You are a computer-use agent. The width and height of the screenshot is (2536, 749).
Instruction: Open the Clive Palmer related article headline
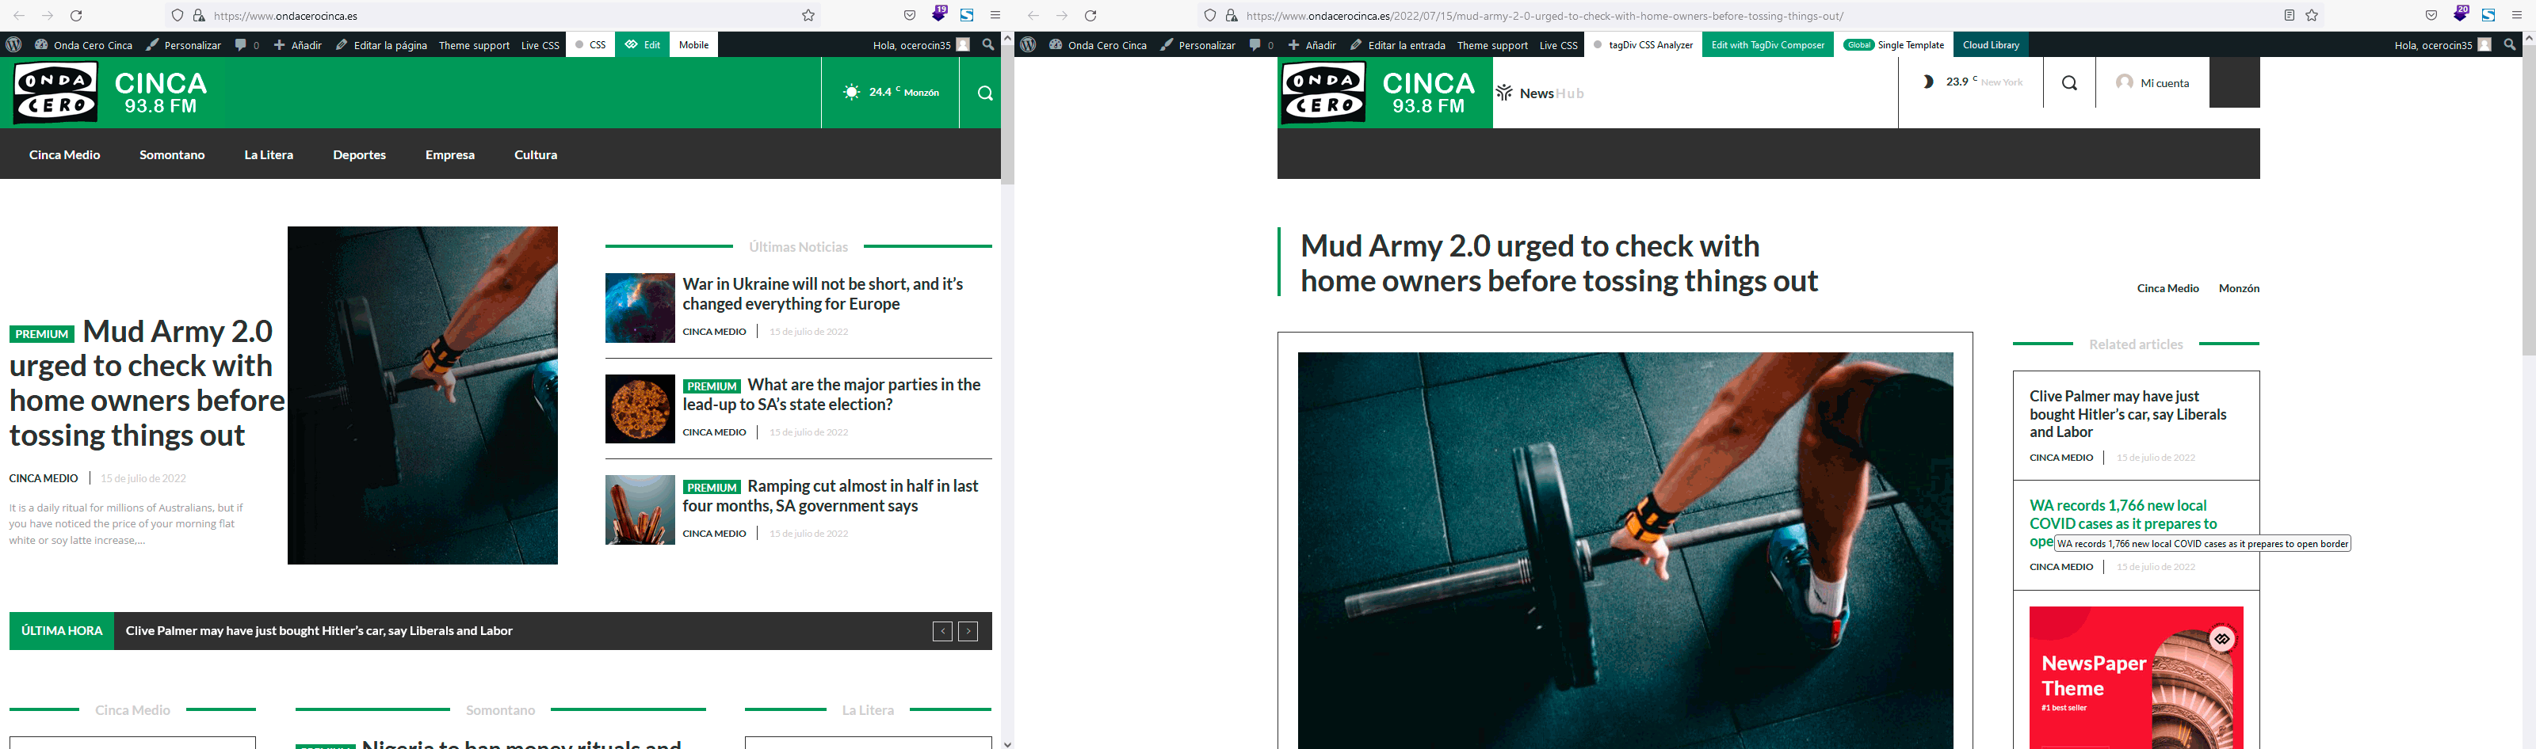coord(2127,414)
